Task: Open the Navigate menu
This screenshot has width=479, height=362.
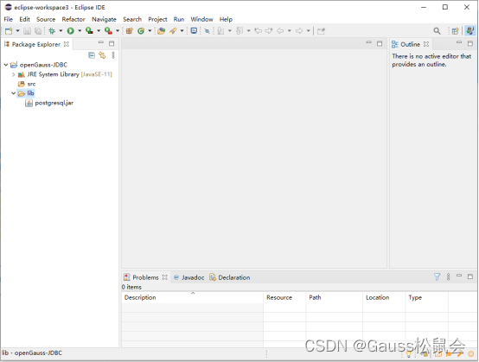Action: [104, 19]
